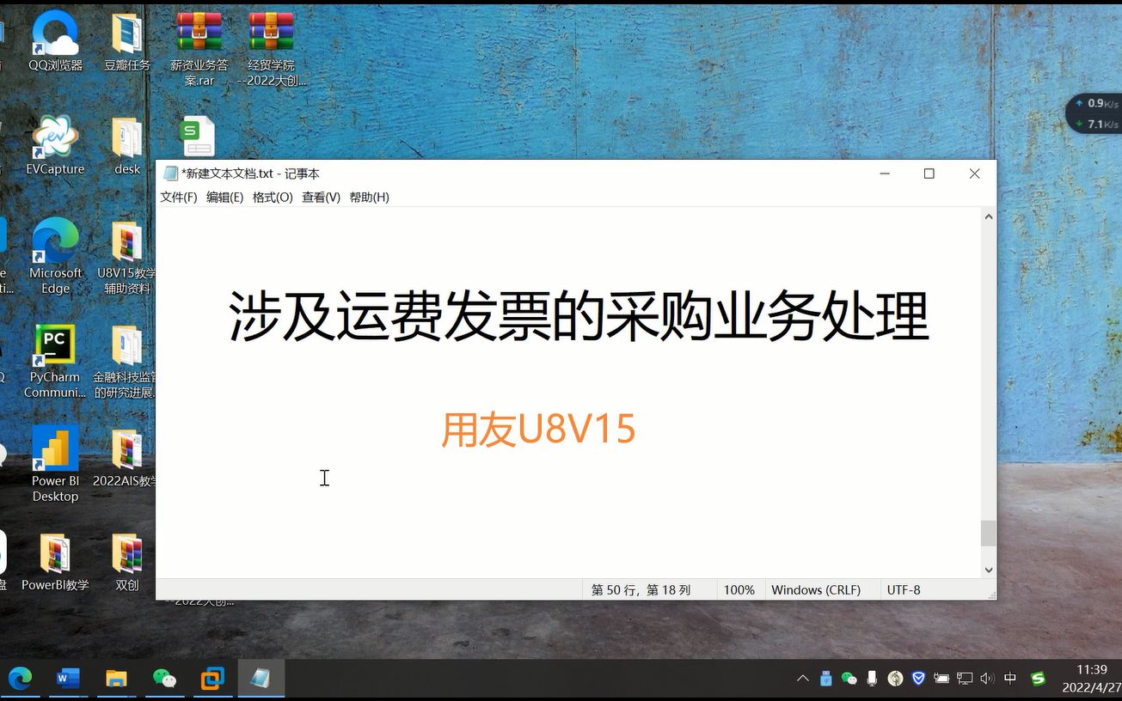Select the 双创 archive icon
This screenshot has height=701, width=1122.
click(x=127, y=562)
